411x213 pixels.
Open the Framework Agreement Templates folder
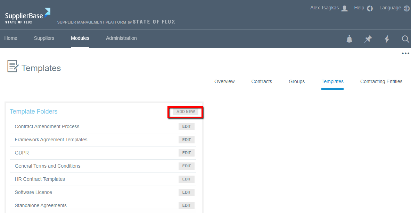click(x=51, y=140)
